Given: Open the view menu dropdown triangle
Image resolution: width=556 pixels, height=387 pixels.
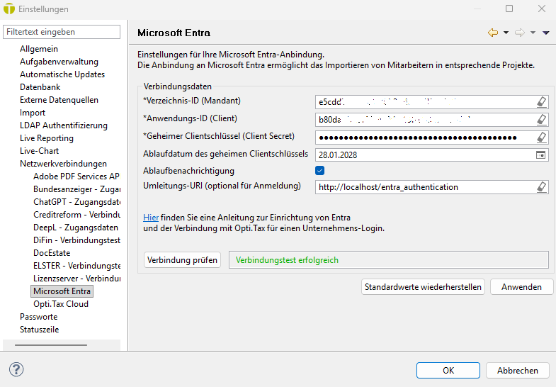Looking at the screenshot, I should 545,33.
